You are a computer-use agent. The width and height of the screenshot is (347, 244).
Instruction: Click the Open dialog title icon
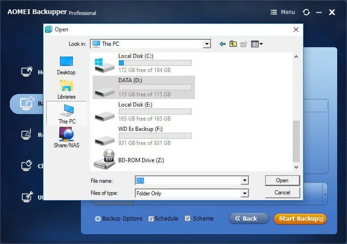(x=49, y=29)
